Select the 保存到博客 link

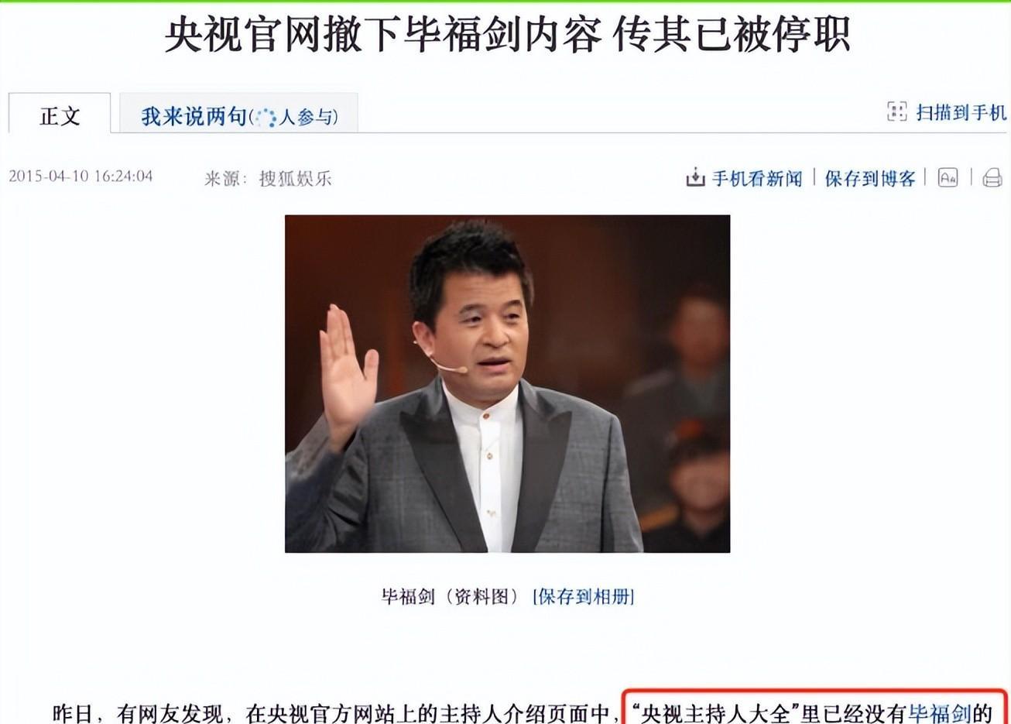coord(869,178)
